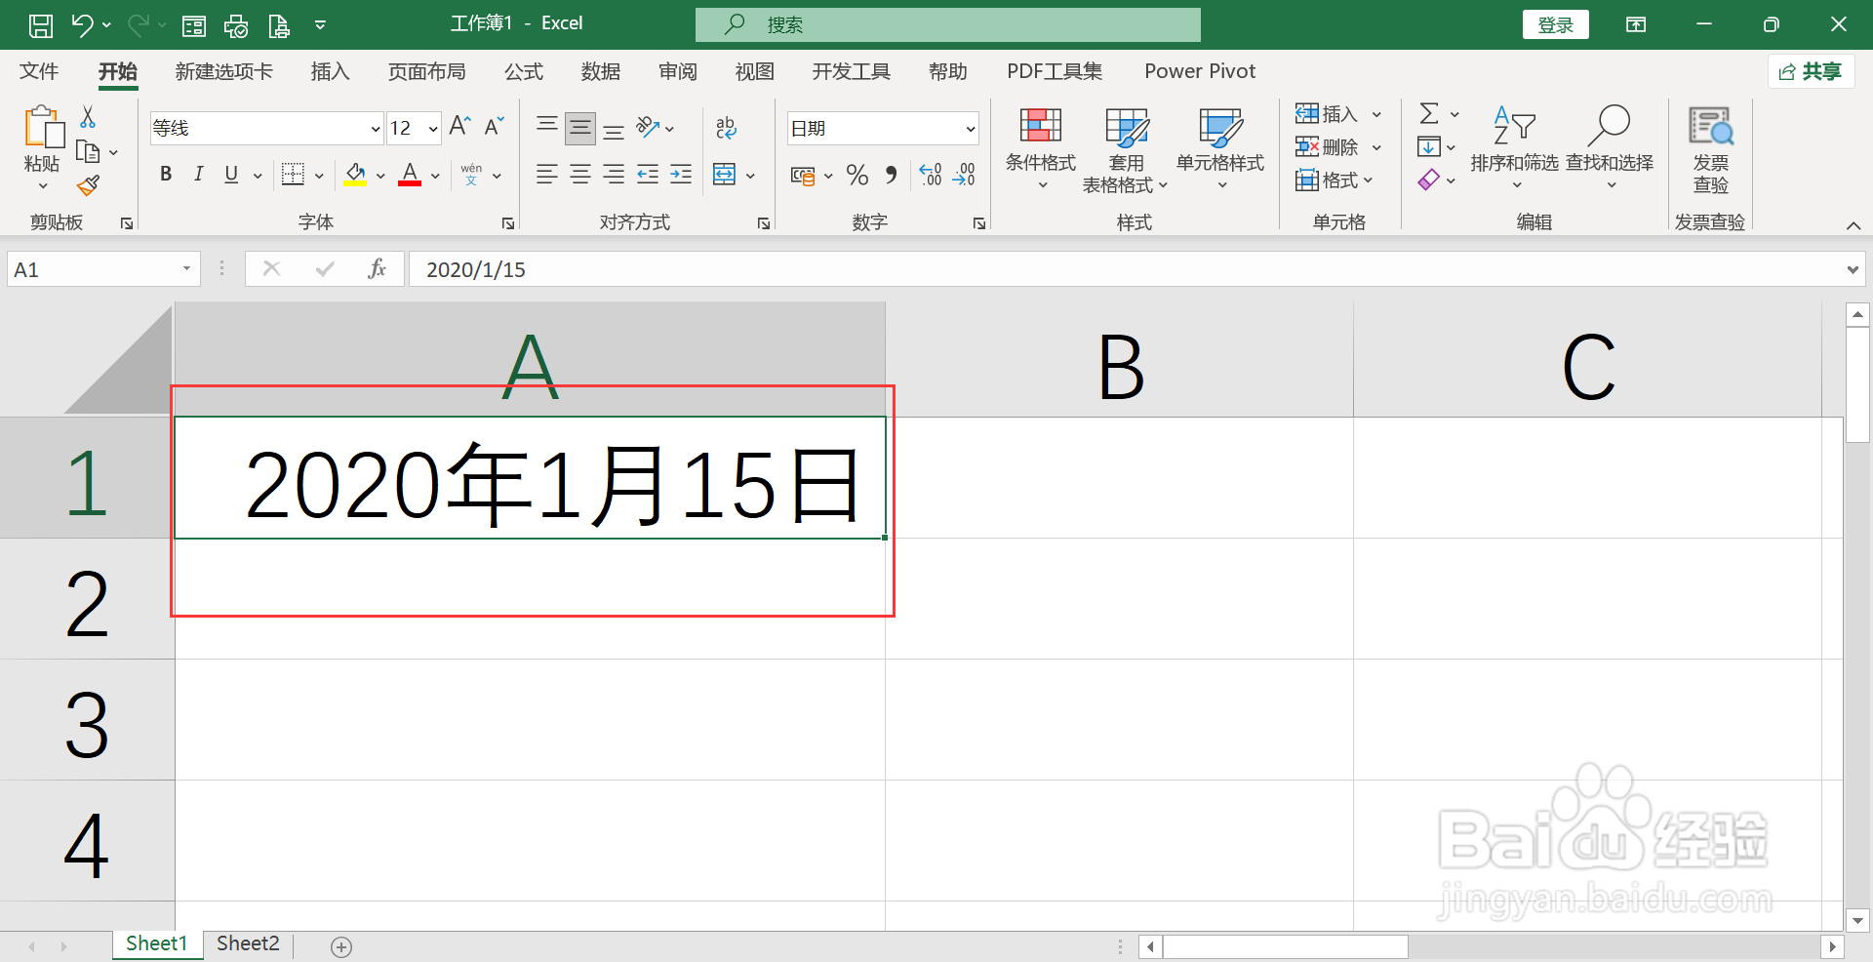Image resolution: width=1873 pixels, height=962 pixels.
Task: Increase font size with the large A icon
Action: [459, 126]
